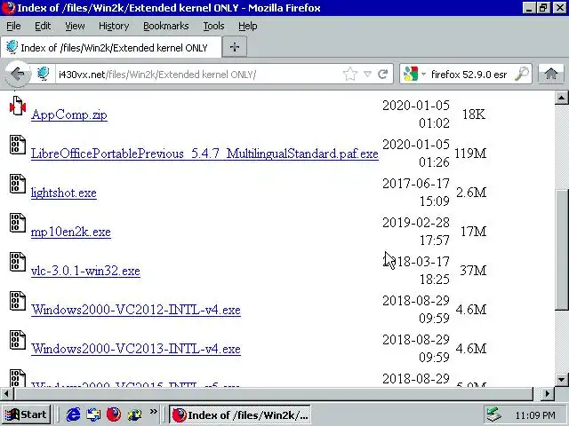Click the binary file icon beside vlc-3.0.1-win32.exe
Screen dimensions: 569x426
point(18,262)
